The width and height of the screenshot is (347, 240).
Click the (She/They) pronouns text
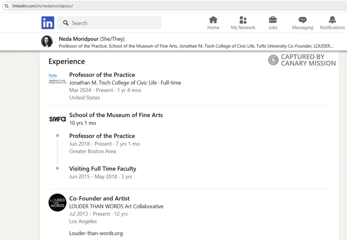pos(112,39)
